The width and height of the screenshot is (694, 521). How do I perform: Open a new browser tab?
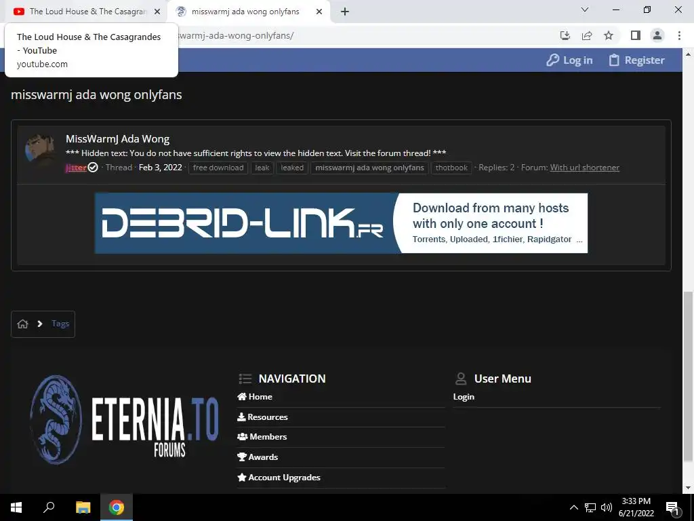(345, 12)
